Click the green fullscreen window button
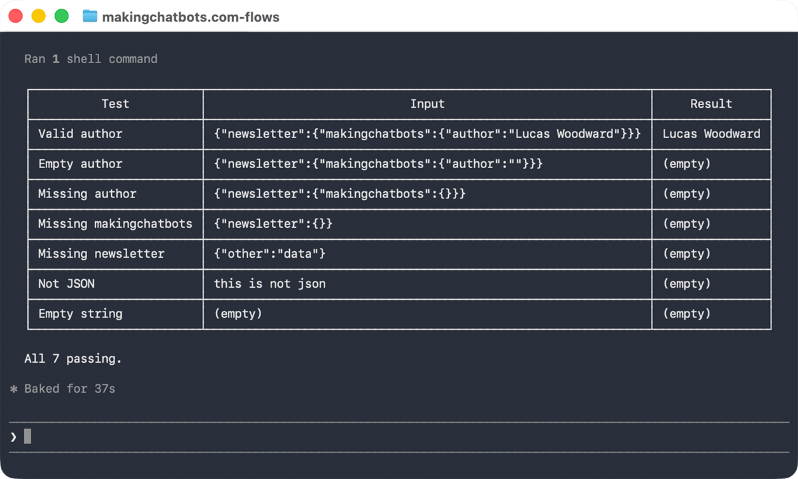Screen dimensions: 798x479 click(62, 16)
